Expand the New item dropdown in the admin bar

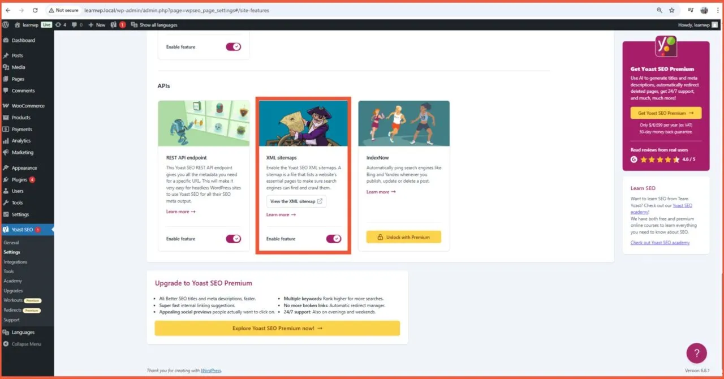click(97, 24)
